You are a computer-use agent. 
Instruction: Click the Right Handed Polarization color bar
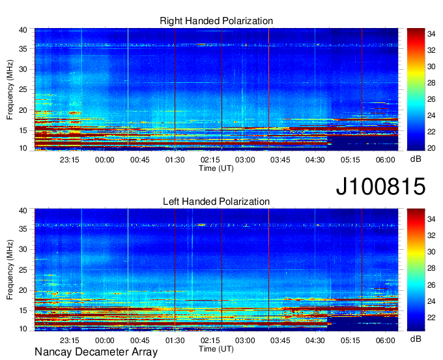coord(416,89)
